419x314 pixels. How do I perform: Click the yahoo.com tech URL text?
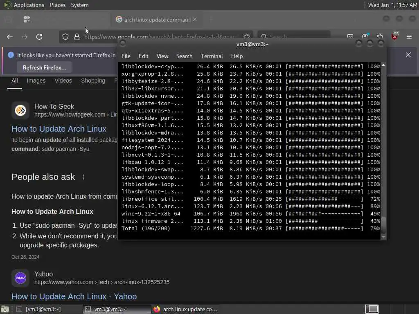102,282
